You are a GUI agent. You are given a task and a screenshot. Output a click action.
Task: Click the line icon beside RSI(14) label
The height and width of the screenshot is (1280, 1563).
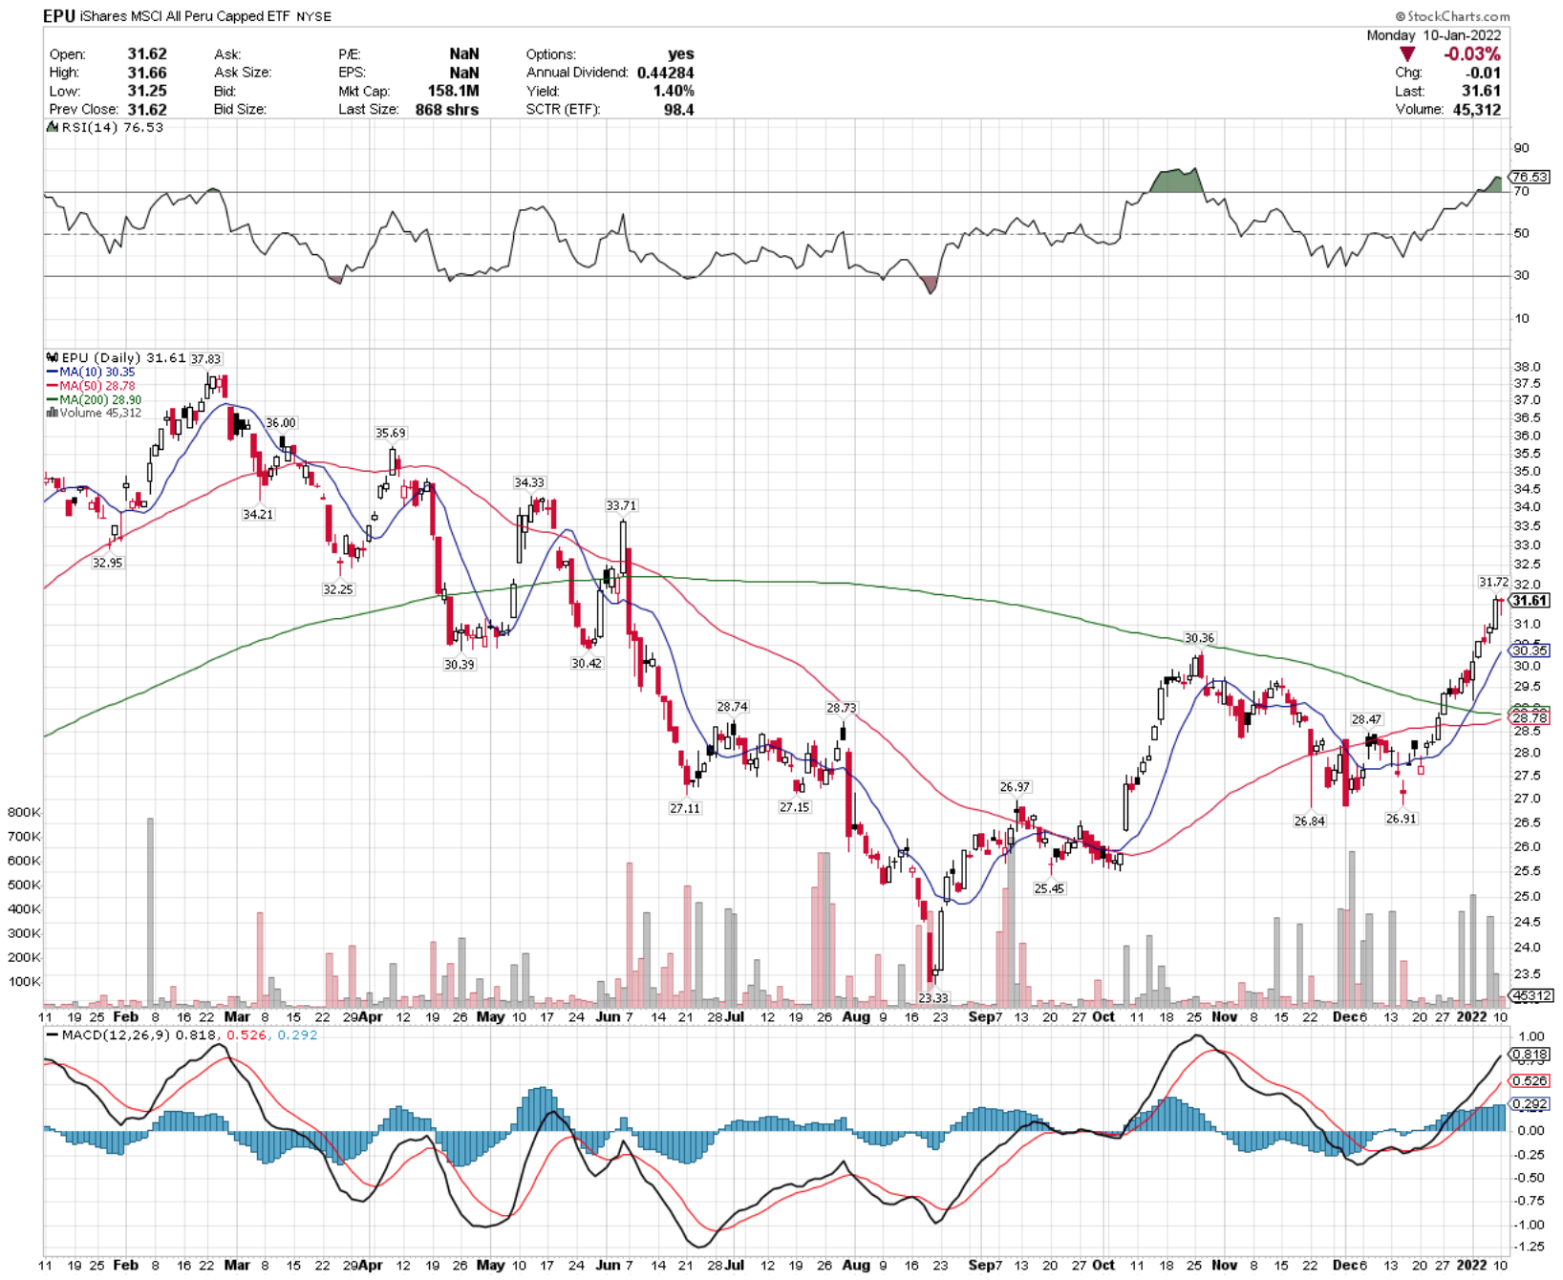point(53,127)
